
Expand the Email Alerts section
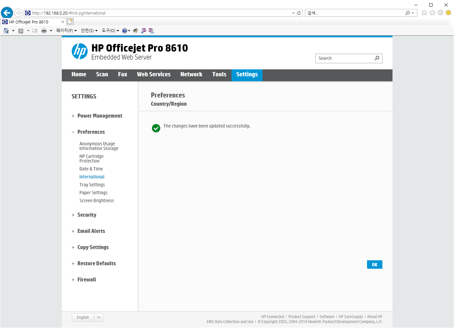pos(88,231)
